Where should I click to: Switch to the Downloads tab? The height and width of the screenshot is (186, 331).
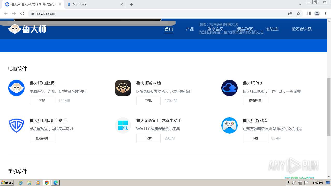(95, 4)
